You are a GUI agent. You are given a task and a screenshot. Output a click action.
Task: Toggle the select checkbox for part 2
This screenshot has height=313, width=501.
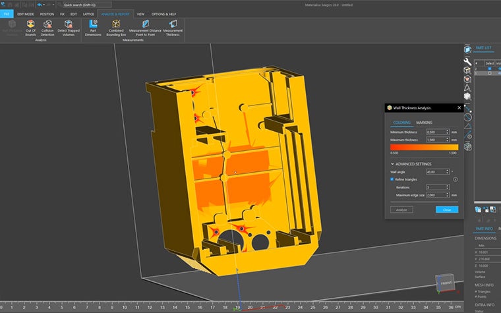488,68
